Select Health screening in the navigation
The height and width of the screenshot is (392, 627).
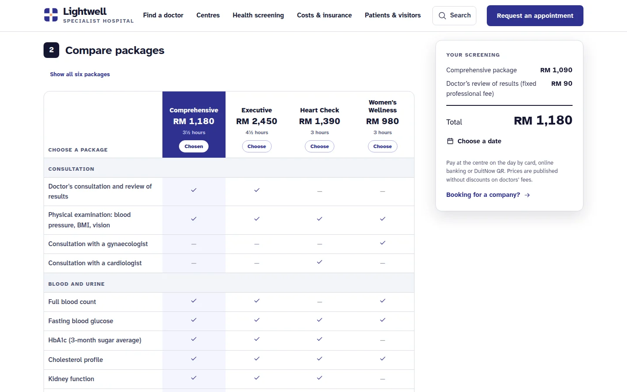258,15
